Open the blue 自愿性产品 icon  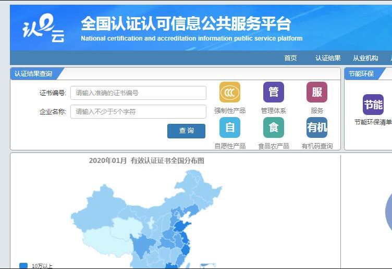(229, 127)
